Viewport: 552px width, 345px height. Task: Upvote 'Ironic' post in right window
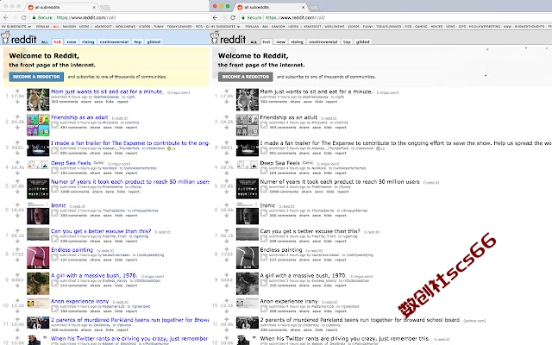(226, 204)
